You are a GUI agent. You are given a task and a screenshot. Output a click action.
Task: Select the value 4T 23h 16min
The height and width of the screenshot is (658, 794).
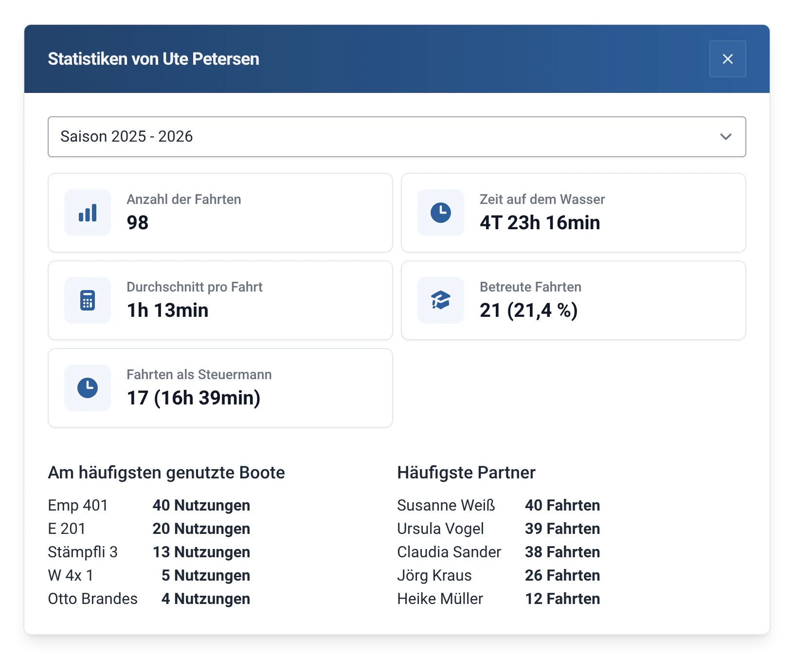pyautogui.click(x=540, y=223)
